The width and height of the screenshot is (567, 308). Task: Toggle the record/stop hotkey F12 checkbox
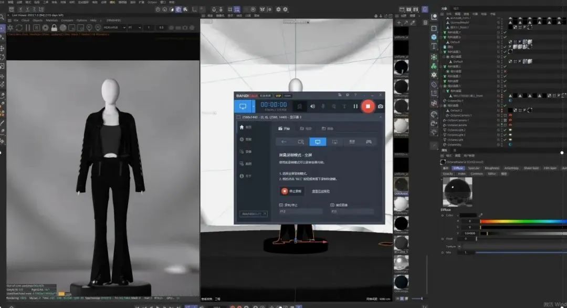click(x=281, y=205)
